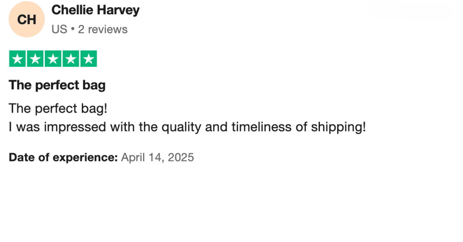Click the bullet separator after "US"
The image size is (463, 242).
pos(73,29)
